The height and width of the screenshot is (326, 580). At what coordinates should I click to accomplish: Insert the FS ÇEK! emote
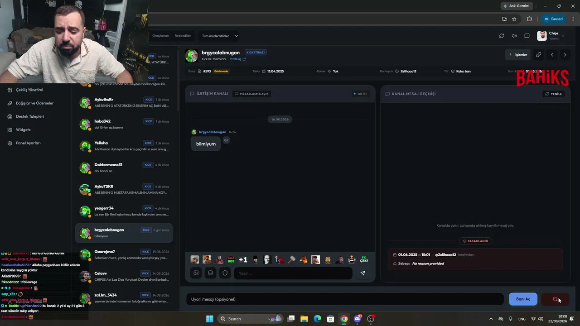pyautogui.click(x=364, y=259)
